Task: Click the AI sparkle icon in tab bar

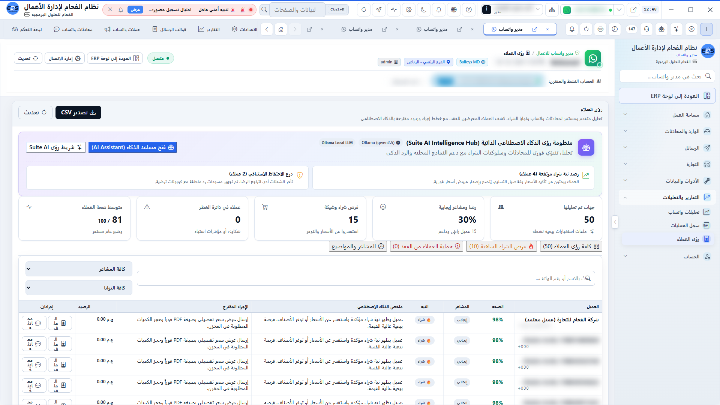Action: 676,29
